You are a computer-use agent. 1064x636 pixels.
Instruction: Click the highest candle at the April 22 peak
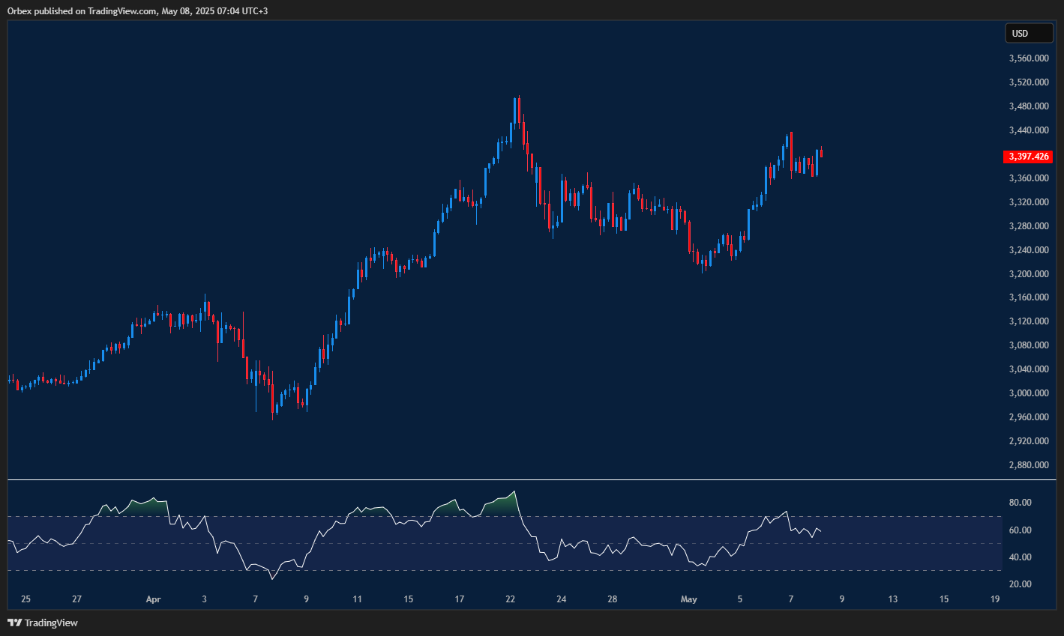point(517,109)
